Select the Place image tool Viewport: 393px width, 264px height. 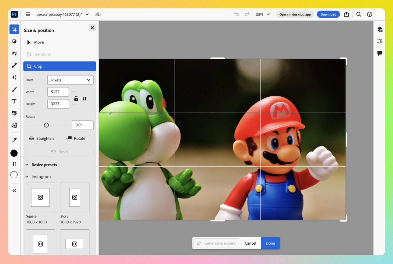point(14,125)
